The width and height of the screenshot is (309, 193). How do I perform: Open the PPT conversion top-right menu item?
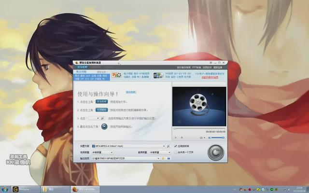[x=197, y=68]
